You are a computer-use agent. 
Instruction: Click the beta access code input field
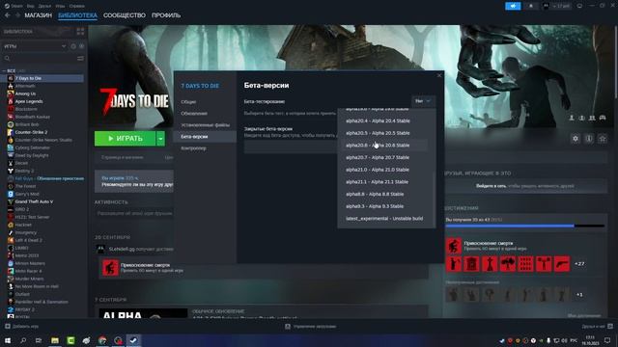click(291, 147)
